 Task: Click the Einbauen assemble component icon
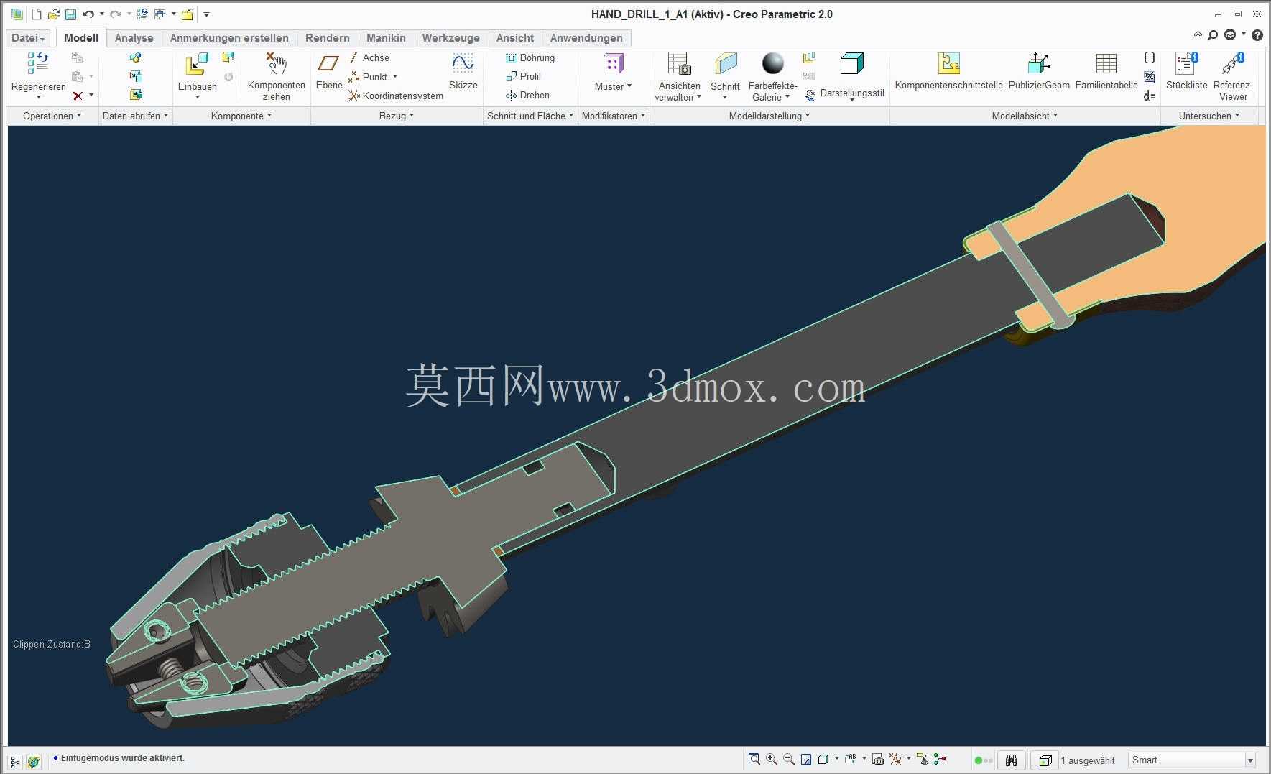tap(197, 63)
